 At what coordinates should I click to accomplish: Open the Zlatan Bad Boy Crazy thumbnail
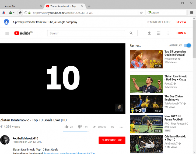[x=146, y=84]
